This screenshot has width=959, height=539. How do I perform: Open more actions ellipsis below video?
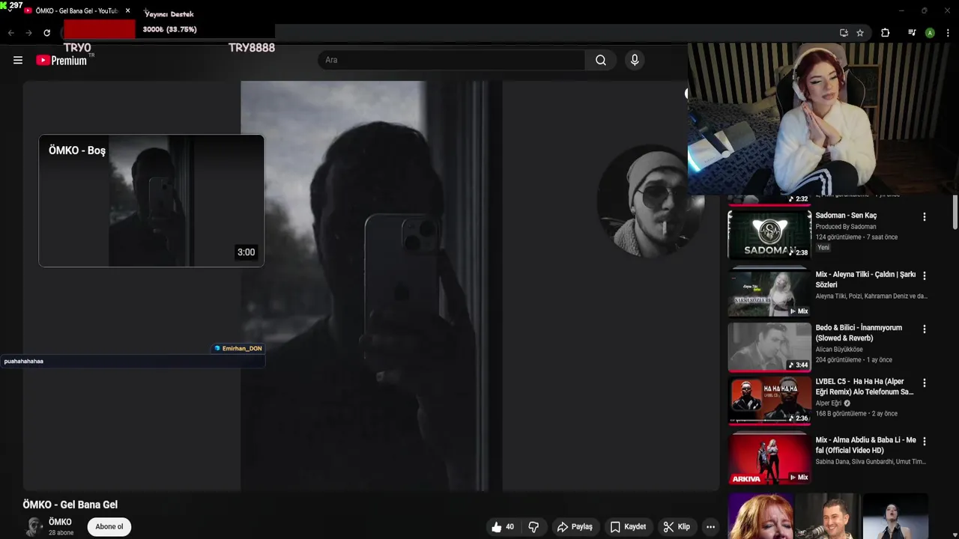point(710,527)
